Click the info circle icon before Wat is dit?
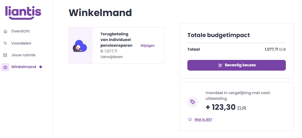This screenshot has width=302, height=138. (x=190, y=119)
